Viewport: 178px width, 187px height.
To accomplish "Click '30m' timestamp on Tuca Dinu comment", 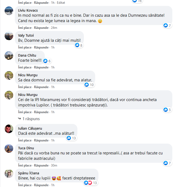I will coord(54,165).
